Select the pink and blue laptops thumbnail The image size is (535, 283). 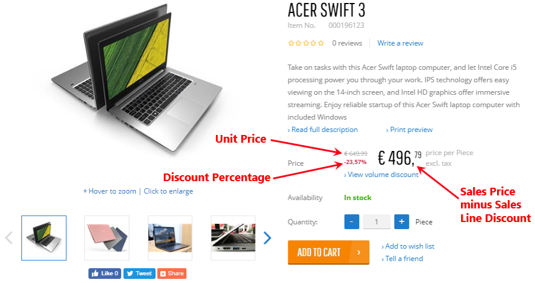pyautogui.click(x=107, y=238)
